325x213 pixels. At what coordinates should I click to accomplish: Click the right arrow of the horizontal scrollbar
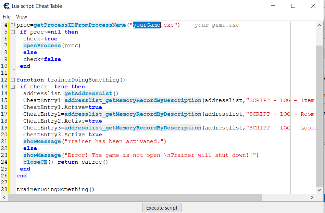(312, 198)
